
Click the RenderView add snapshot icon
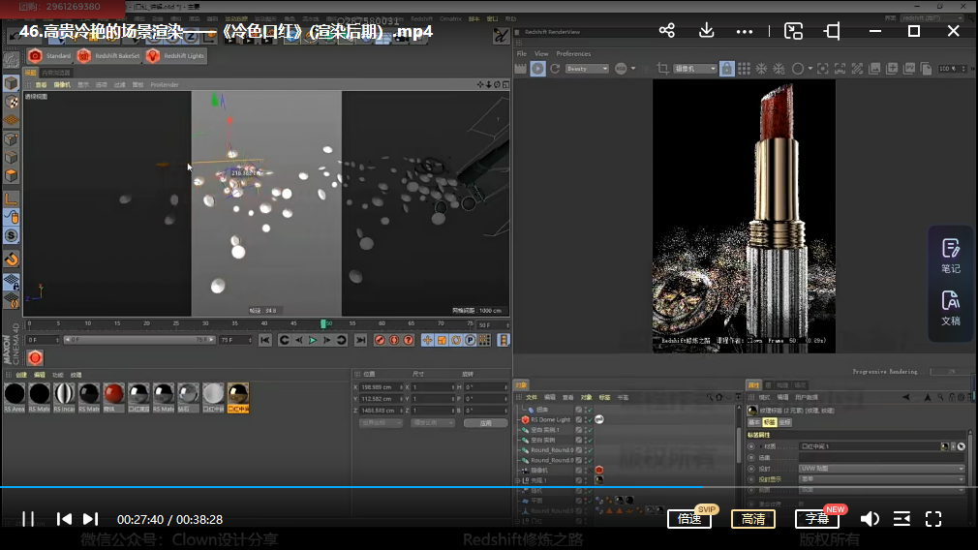coord(892,69)
